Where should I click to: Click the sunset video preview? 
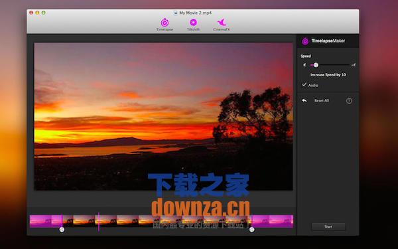click(x=163, y=116)
